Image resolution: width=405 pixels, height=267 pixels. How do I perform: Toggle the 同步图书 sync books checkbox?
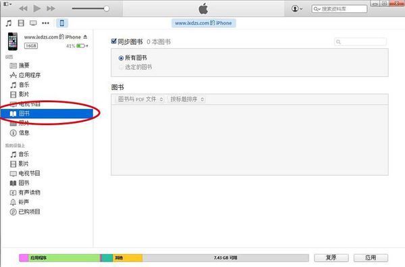click(113, 41)
